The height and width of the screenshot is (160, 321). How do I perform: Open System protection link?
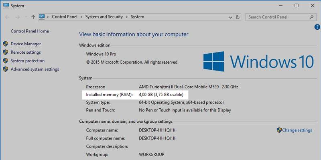pos(28,61)
